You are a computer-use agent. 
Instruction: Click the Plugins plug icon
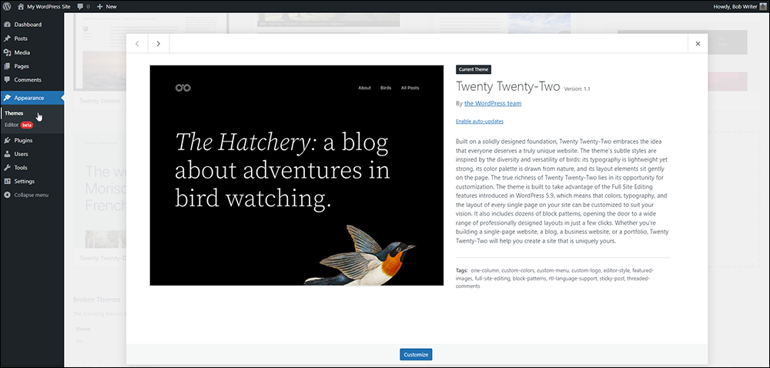(7, 140)
